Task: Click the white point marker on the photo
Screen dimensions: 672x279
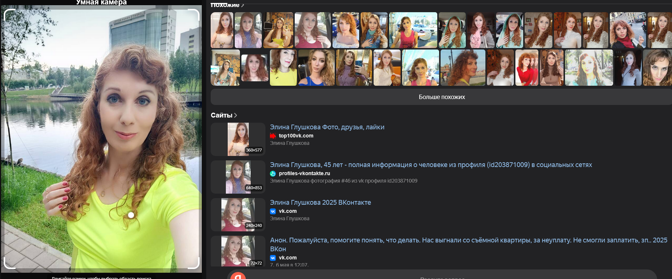Action: click(131, 215)
